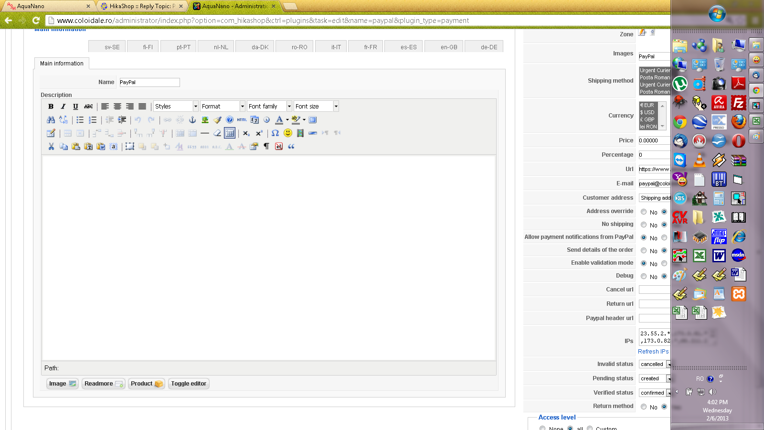Open the Verified status dropdown
This screenshot has width=764, height=430.
tap(655, 393)
